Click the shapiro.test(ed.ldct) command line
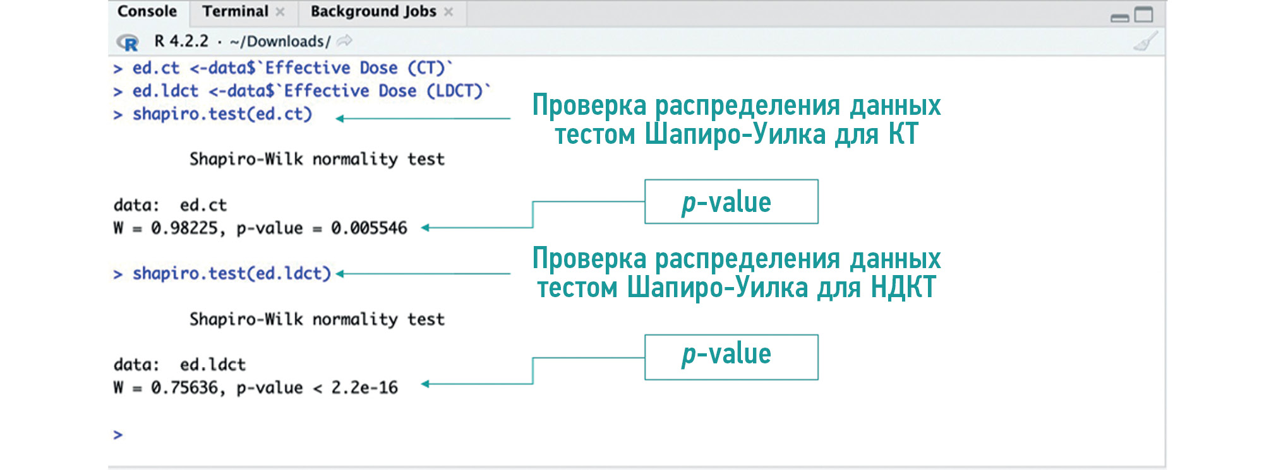Image resolution: width=1276 pixels, height=470 pixels. 231,274
